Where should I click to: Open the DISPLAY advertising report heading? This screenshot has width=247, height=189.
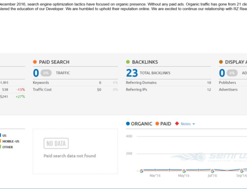click(236, 62)
